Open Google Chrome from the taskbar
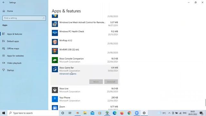Screen dimensions: 206x116 [x=129, y=113]
